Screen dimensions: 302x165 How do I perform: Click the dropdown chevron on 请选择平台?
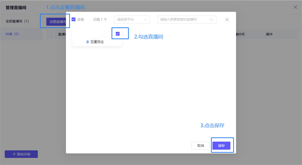(x=146, y=20)
